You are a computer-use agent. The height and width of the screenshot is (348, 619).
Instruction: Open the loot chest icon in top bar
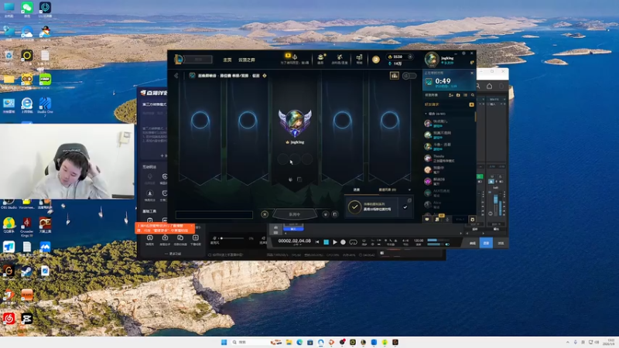point(320,57)
